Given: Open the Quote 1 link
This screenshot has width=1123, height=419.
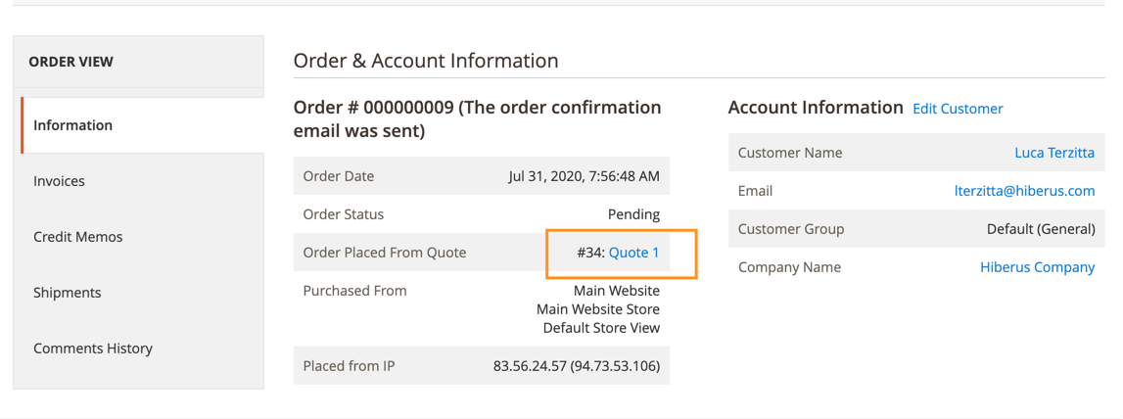Looking at the screenshot, I should point(633,253).
